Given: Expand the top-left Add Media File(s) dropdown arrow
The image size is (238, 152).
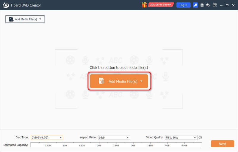Looking at the screenshot, I should tap(40, 19).
